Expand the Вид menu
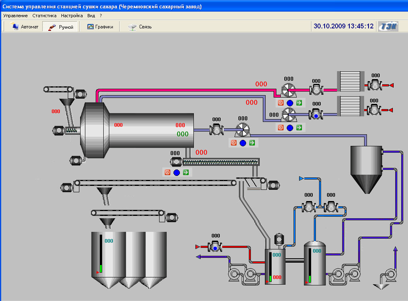The height and width of the screenshot is (301, 408). (91, 16)
